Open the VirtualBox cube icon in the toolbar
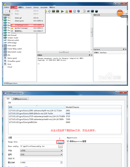The height and width of the screenshot is (167, 130). (79, 11)
